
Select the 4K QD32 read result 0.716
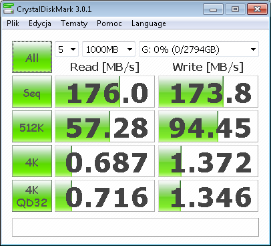pyautogui.click(x=105, y=196)
